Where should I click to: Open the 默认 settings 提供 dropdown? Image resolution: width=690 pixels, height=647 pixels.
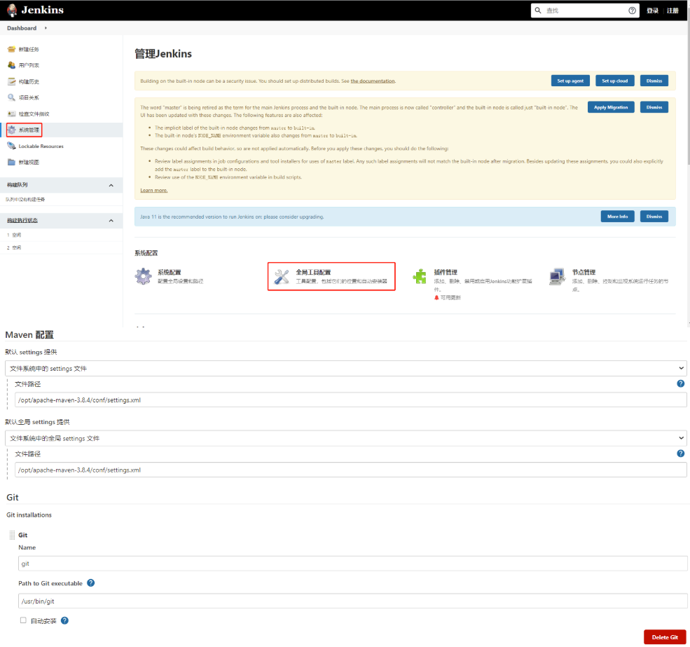tap(346, 368)
